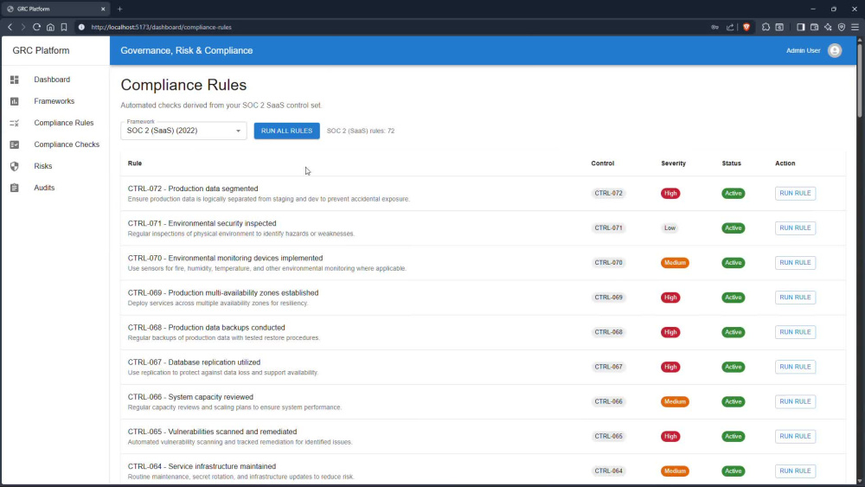865x487 pixels.
Task: Click the Rule column header
Action: click(x=135, y=163)
